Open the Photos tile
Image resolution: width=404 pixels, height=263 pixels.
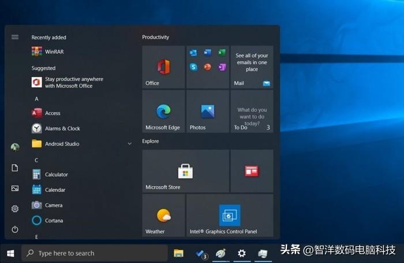coord(208,111)
